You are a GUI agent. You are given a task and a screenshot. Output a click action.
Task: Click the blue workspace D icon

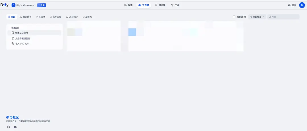point(14,5)
